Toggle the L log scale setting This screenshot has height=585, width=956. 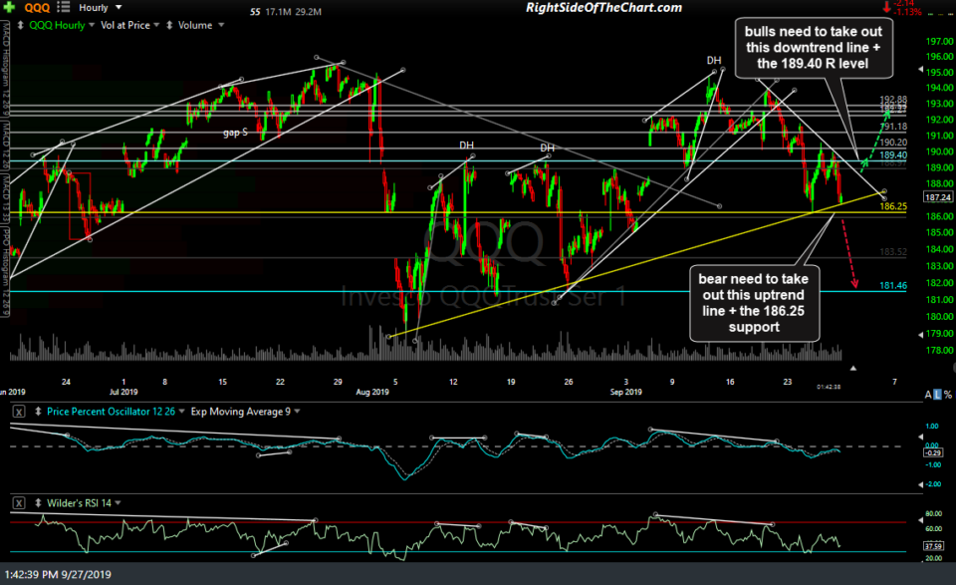pyautogui.click(x=938, y=395)
